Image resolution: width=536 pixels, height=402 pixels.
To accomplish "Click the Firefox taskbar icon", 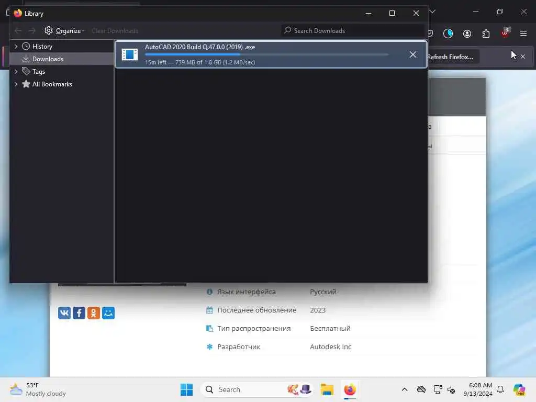I will [350, 389].
